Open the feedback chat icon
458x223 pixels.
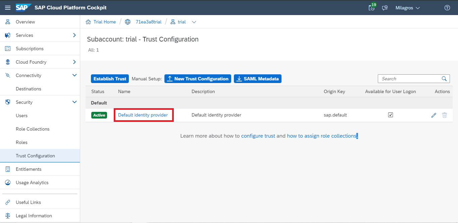(x=385, y=8)
